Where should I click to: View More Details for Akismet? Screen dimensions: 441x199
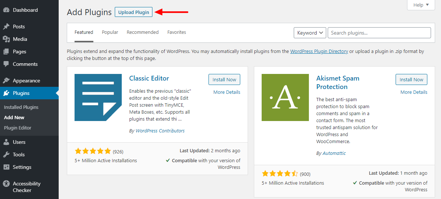click(x=414, y=92)
